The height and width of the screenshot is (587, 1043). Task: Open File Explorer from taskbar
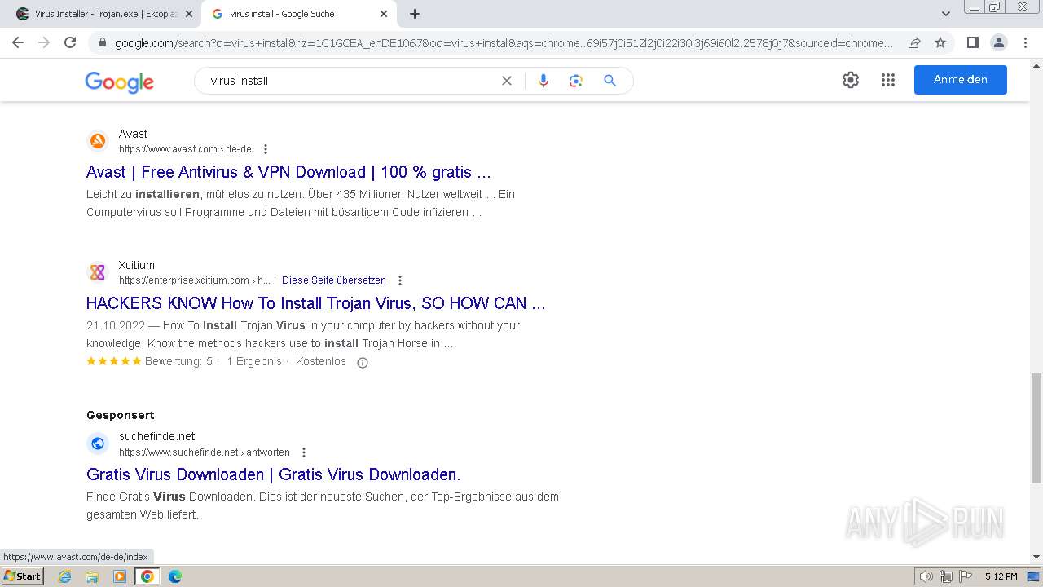pos(92,576)
